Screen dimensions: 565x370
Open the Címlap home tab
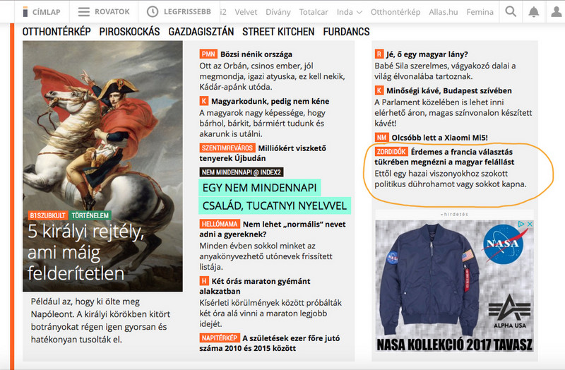click(42, 12)
